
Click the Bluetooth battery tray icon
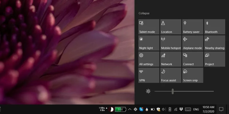170,109
